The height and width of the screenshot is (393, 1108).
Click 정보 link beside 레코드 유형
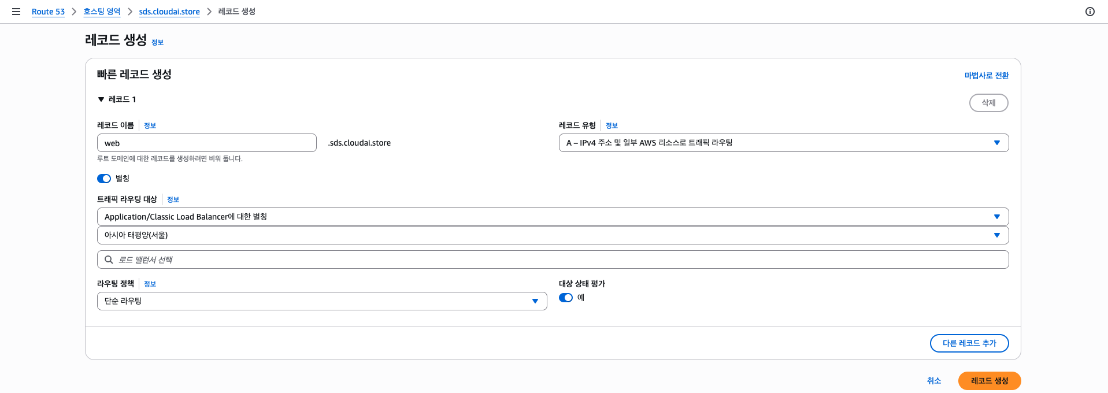(612, 125)
